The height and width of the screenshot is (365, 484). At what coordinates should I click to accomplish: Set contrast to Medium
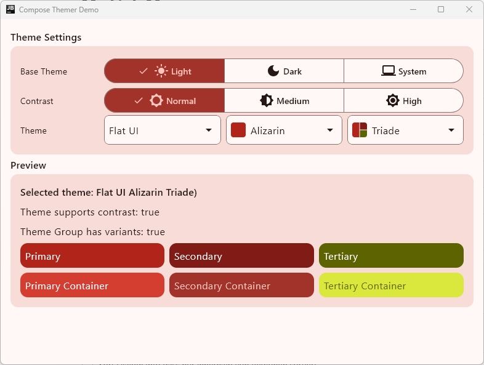coord(284,100)
